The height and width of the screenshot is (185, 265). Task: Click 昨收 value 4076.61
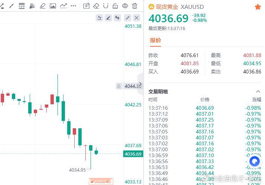pyautogui.click(x=190, y=55)
